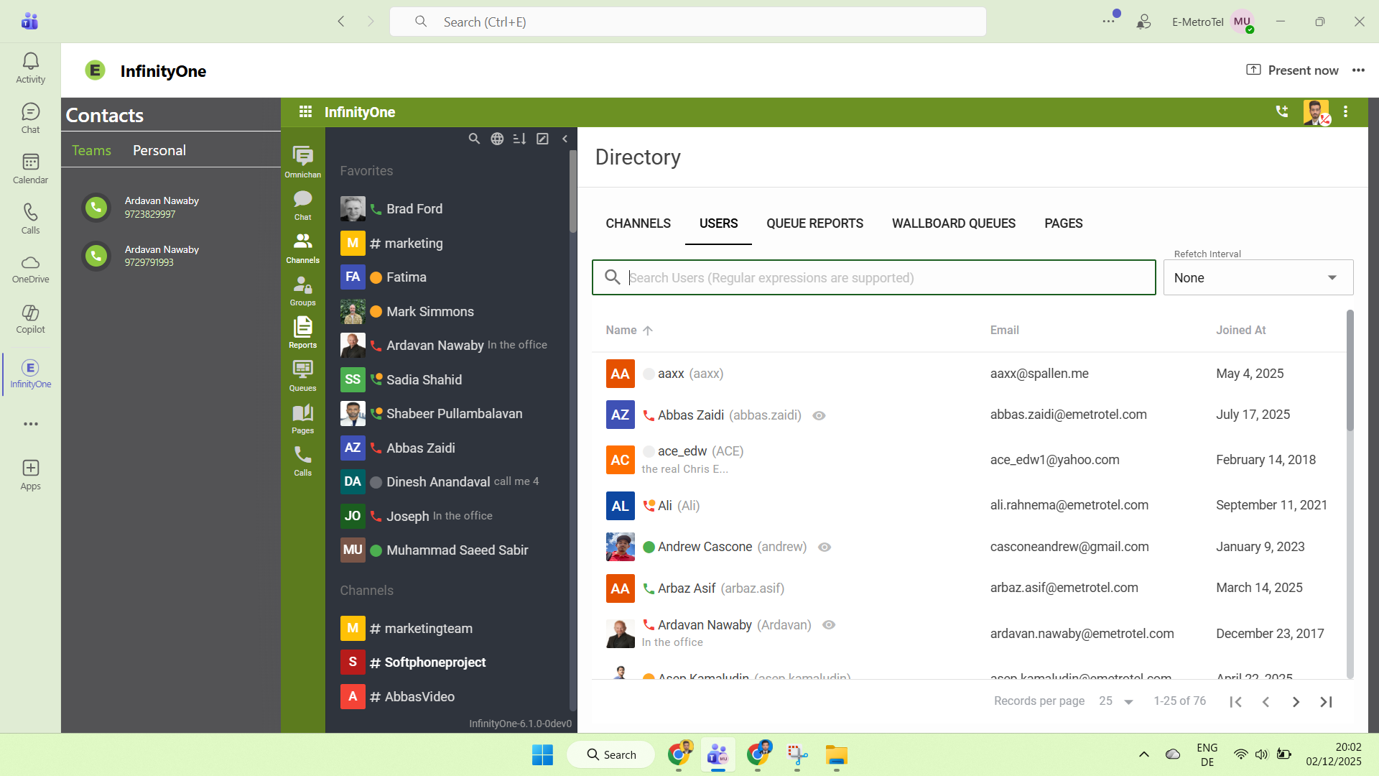Sort the users table by Name
The image size is (1379, 776).
[x=628, y=330]
